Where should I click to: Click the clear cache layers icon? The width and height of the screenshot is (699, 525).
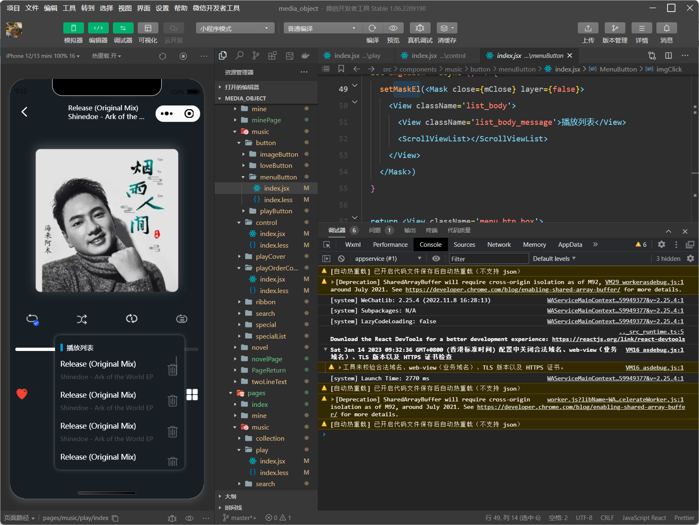coord(447,28)
